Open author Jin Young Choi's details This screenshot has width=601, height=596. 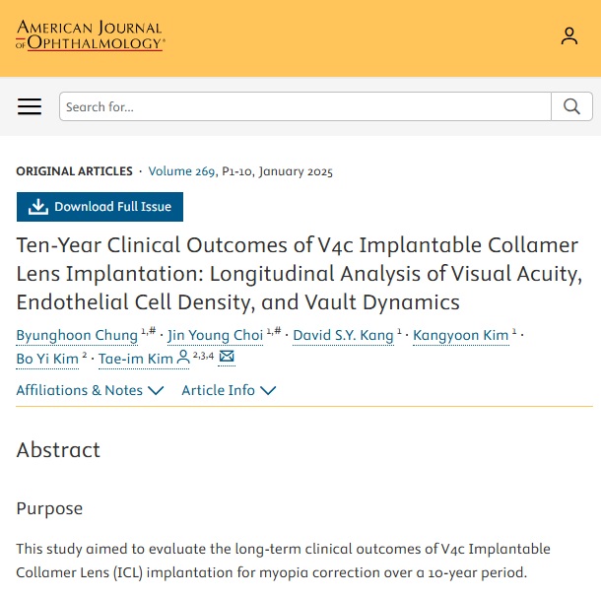[215, 335]
